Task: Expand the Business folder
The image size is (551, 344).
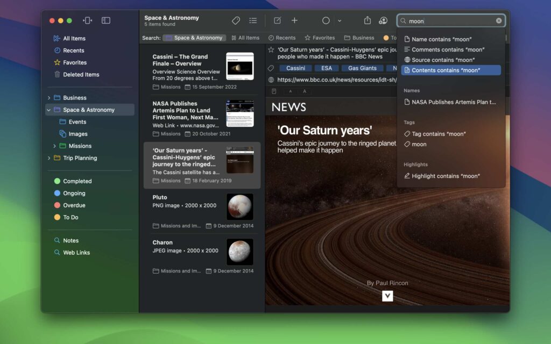Action: click(x=49, y=97)
